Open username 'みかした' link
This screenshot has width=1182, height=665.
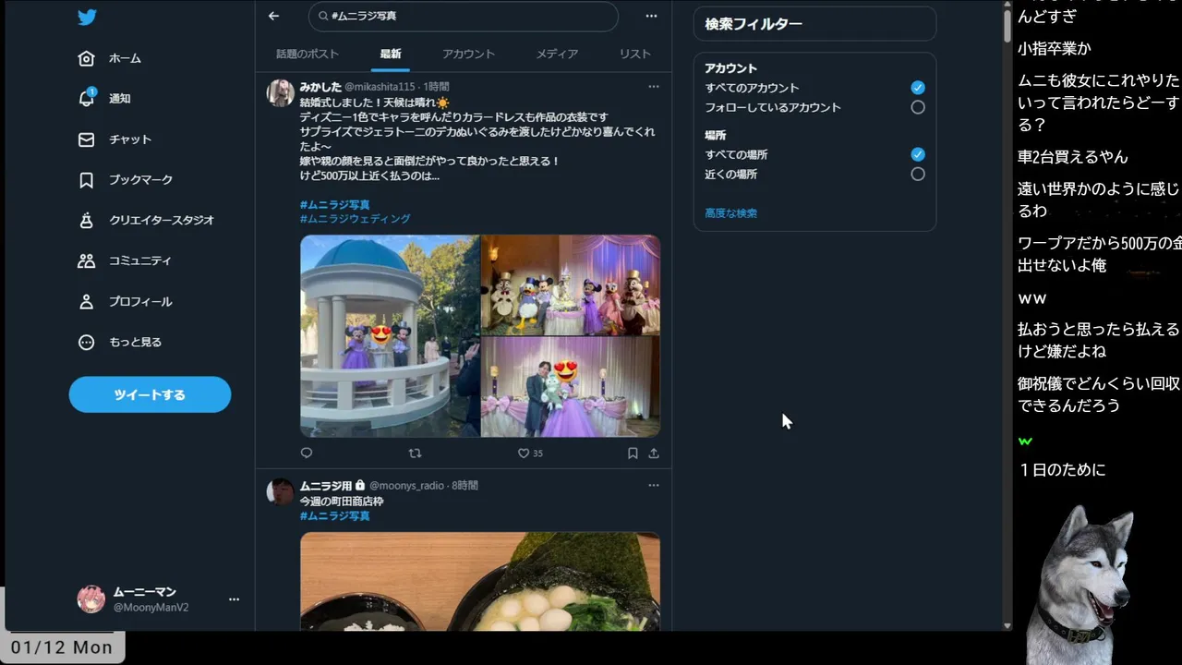320,86
